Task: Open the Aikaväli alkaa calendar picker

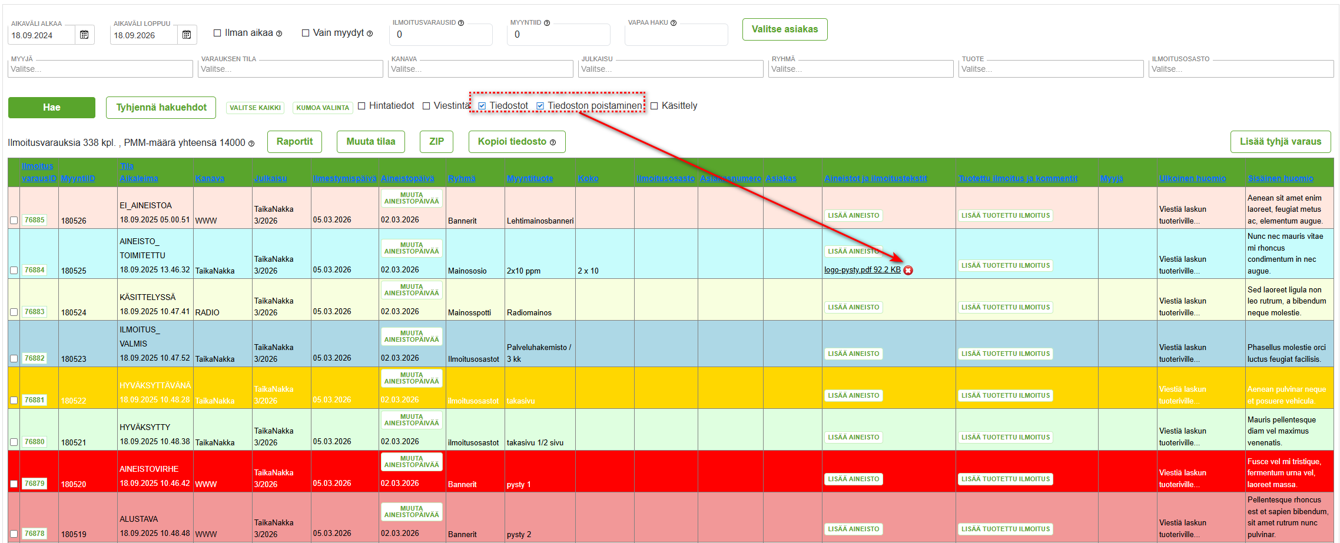Action: [x=84, y=35]
